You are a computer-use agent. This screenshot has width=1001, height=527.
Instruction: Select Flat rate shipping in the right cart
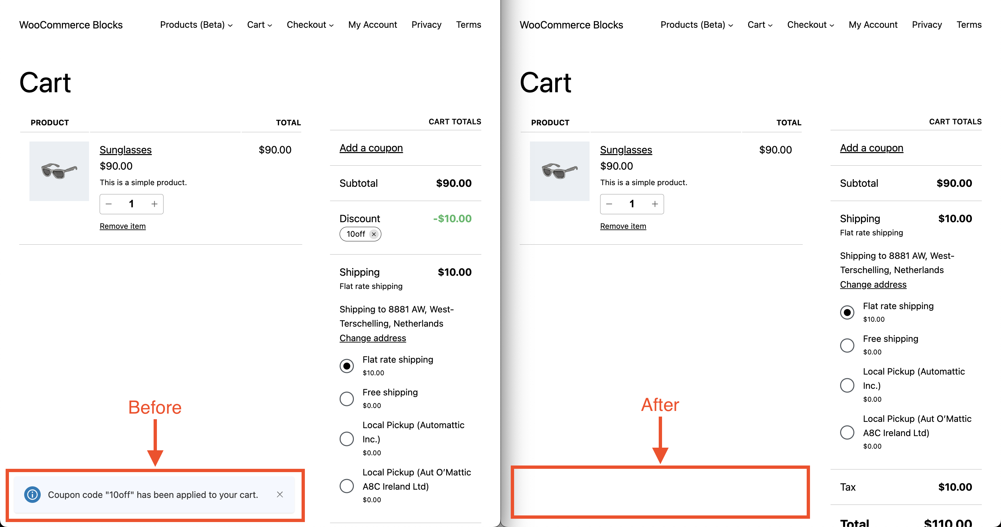point(847,312)
